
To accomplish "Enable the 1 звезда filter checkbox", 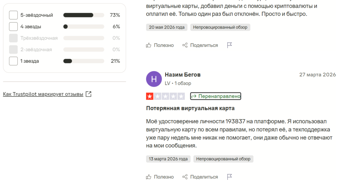I will [14, 61].
